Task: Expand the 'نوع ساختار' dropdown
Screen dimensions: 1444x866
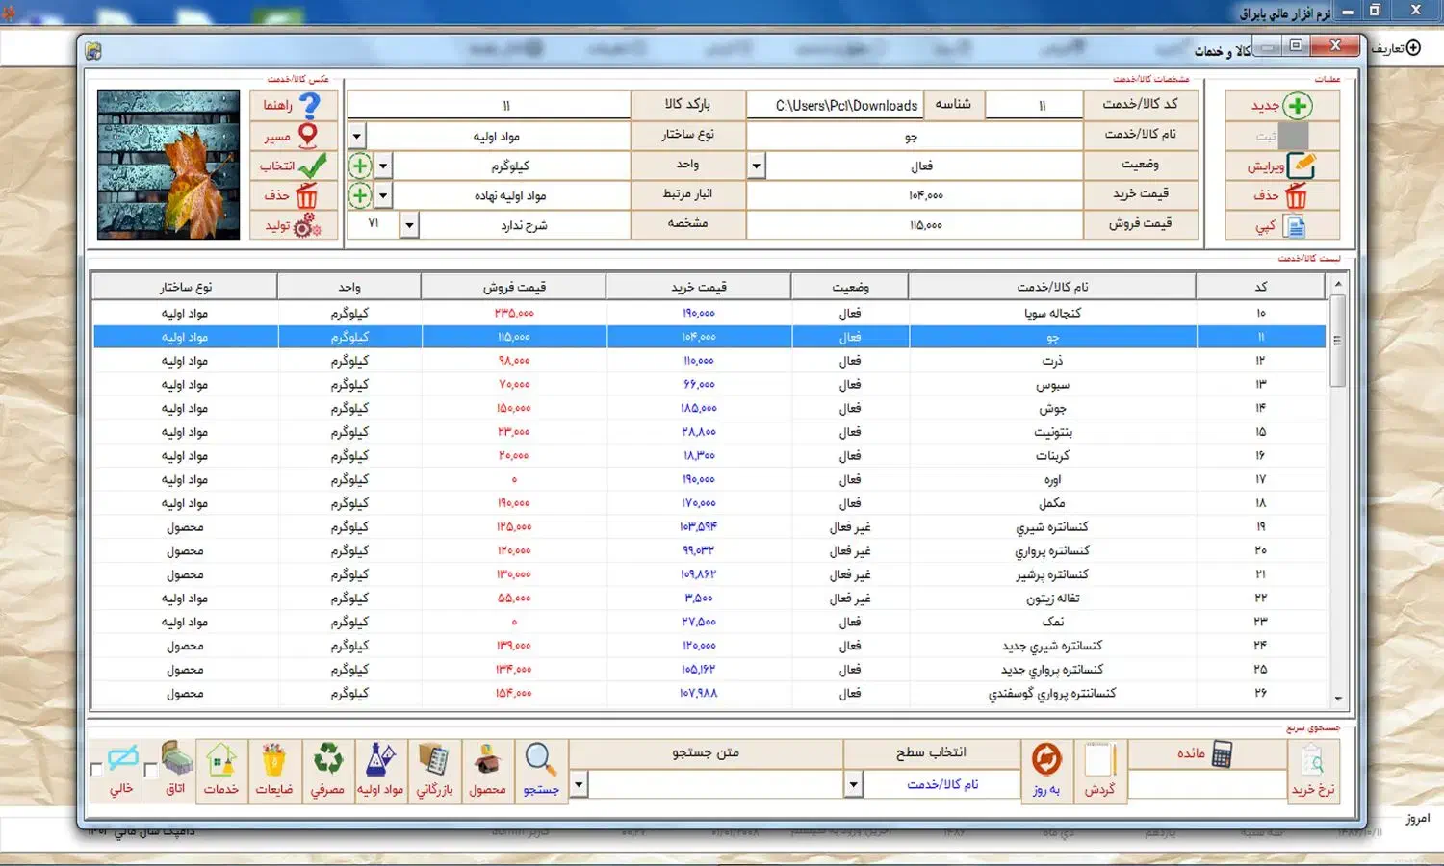Action: click(x=356, y=137)
